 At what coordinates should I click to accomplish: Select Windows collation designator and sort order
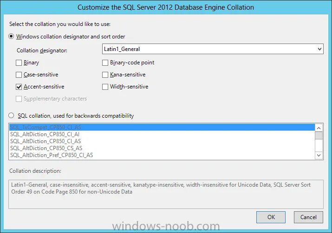pos(11,36)
